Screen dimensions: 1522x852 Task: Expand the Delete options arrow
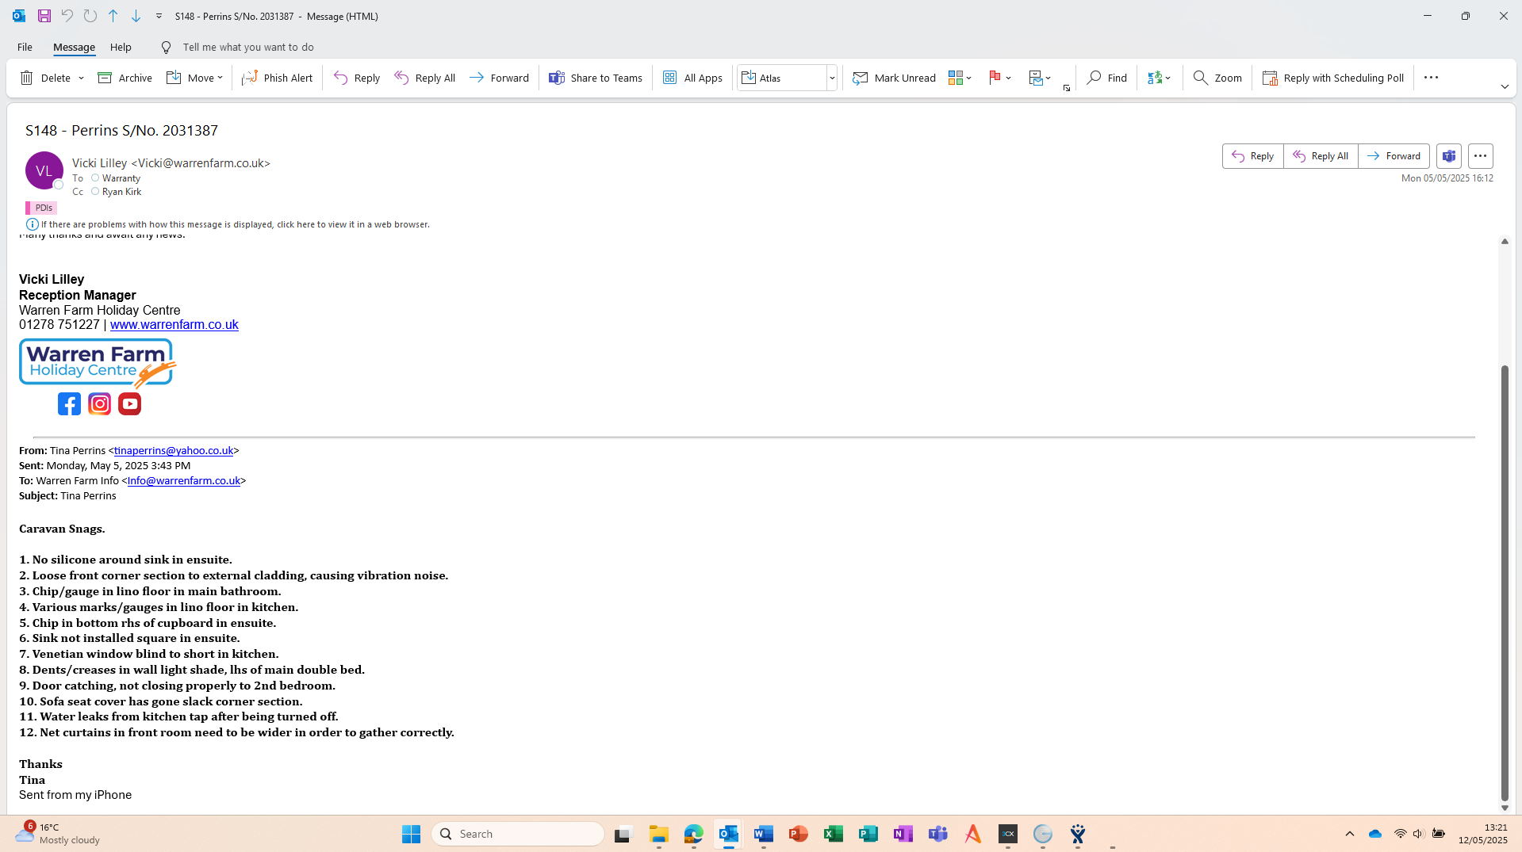point(81,78)
